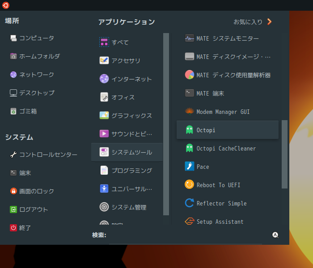313x268 pixels.
Task: Select インターネット category
Action: click(x=127, y=79)
